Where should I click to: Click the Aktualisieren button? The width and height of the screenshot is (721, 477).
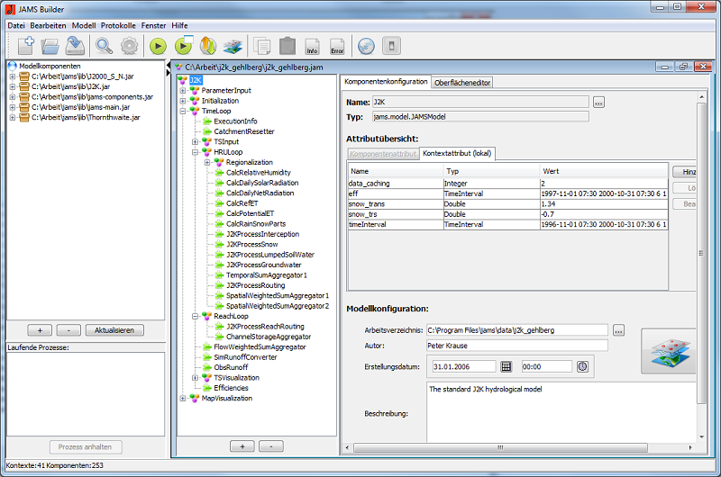coord(113,329)
